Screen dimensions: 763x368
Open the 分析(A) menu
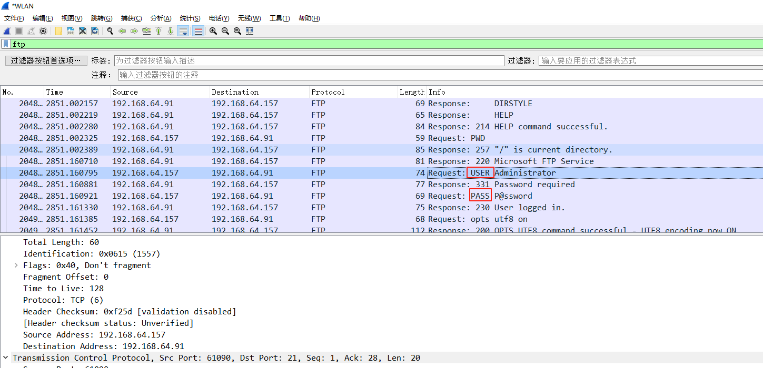click(161, 18)
